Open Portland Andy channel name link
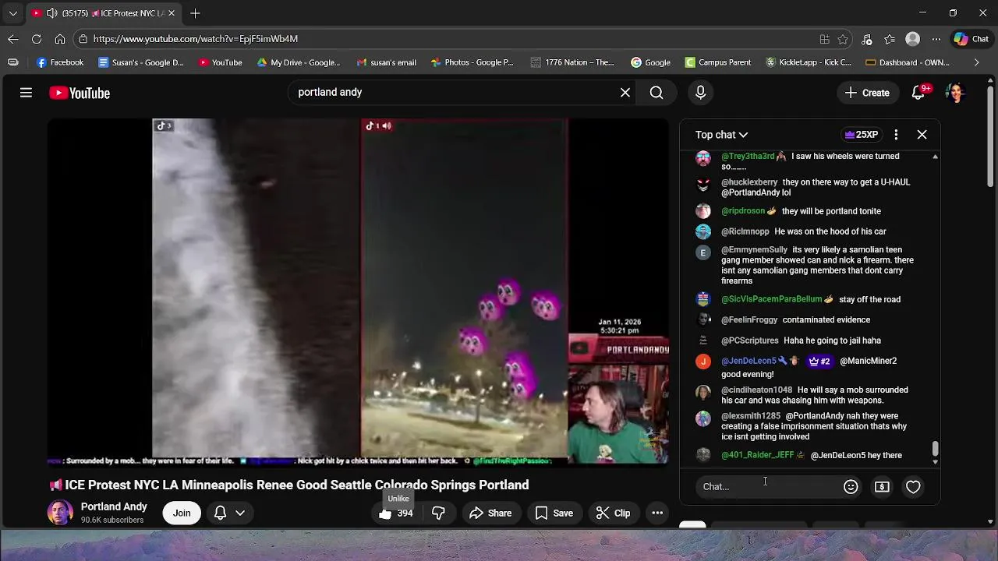This screenshot has height=561, width=998. [x=114, y=506]
